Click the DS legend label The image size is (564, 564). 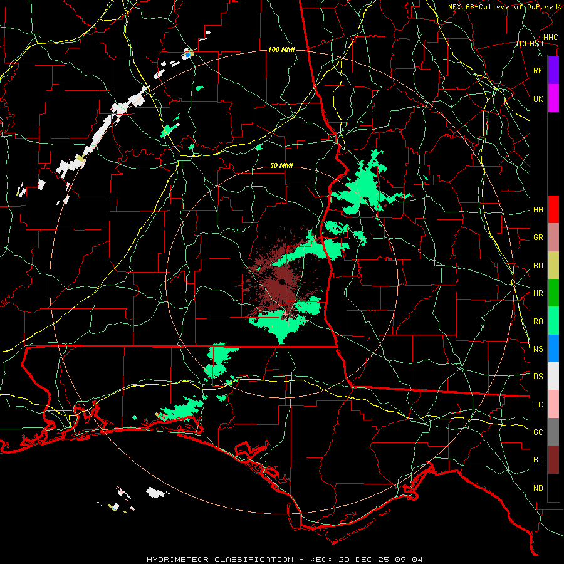point(538,377)
